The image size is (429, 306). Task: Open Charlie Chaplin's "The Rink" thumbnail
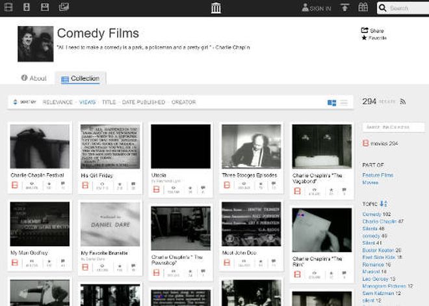322,230
